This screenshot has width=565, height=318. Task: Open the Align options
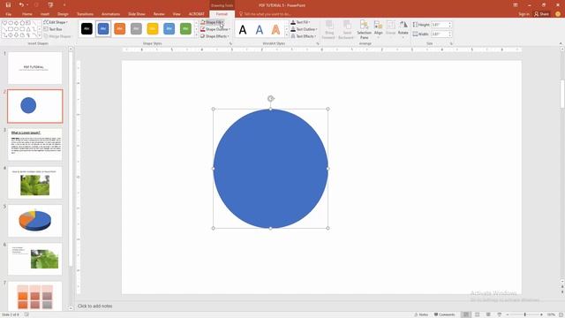[x=378, y=29]
